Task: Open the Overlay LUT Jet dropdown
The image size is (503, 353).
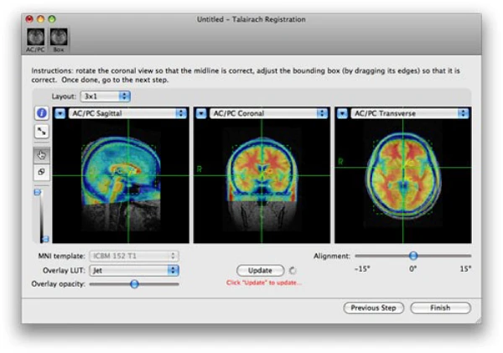Action: pos(134,270)
